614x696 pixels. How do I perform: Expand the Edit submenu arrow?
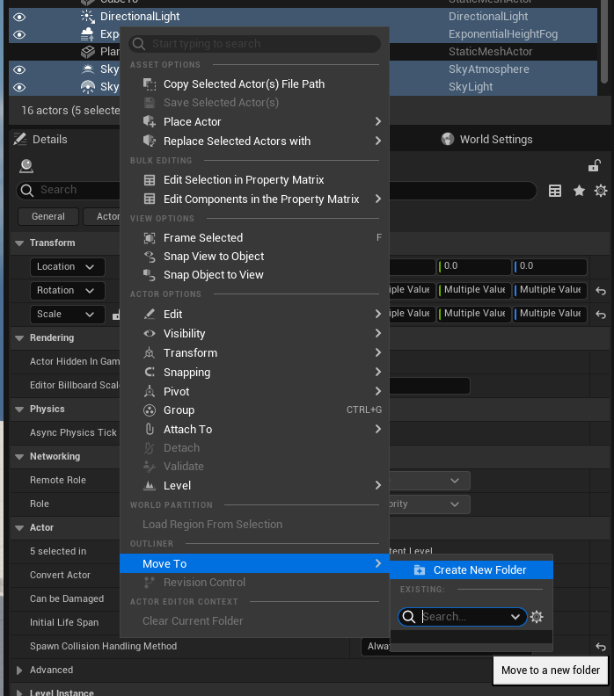click(x=377, y=314)
